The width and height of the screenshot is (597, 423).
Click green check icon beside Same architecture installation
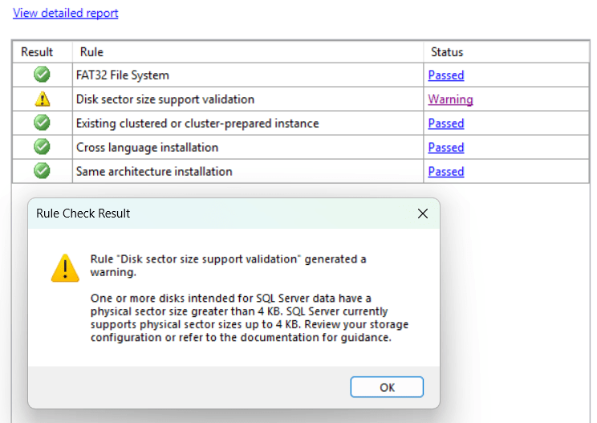pyautogui.click(x=43, y=172)
